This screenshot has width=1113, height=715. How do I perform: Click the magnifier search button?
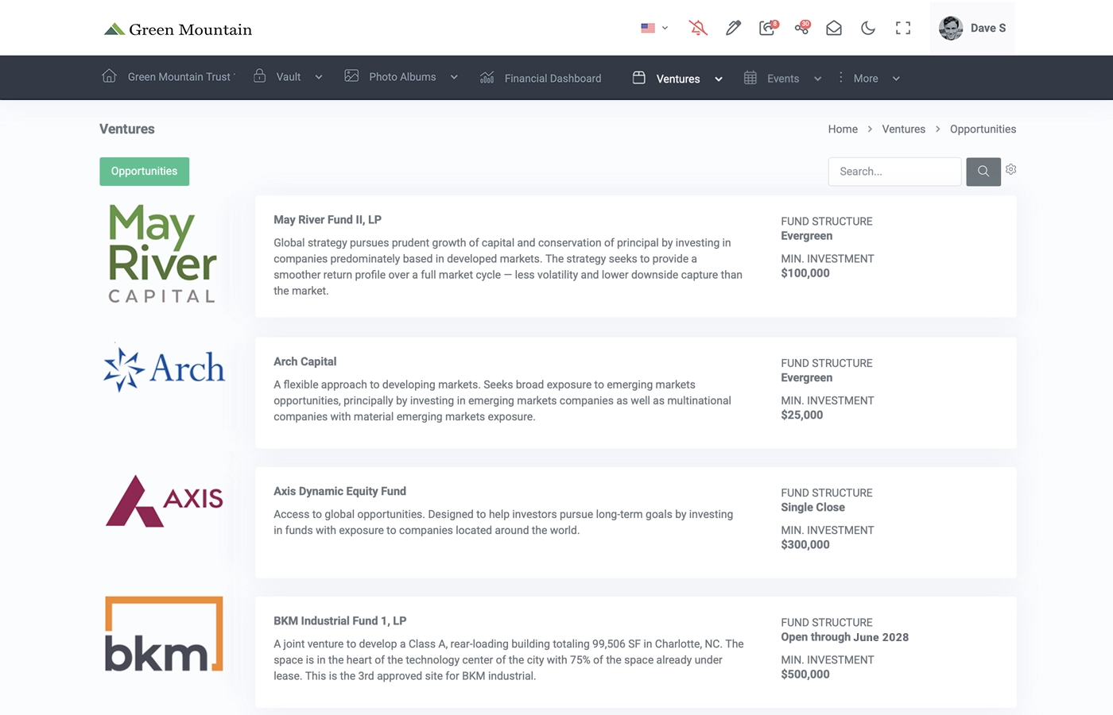pyautogui.click(x=983, y=172)
